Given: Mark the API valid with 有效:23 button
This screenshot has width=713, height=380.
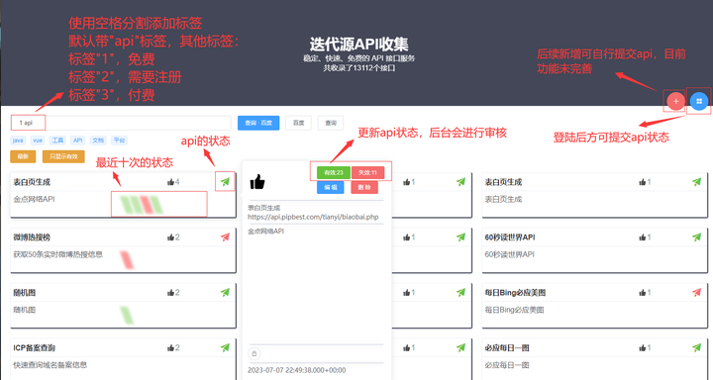Looking at the screenshot, I should 334,173.
